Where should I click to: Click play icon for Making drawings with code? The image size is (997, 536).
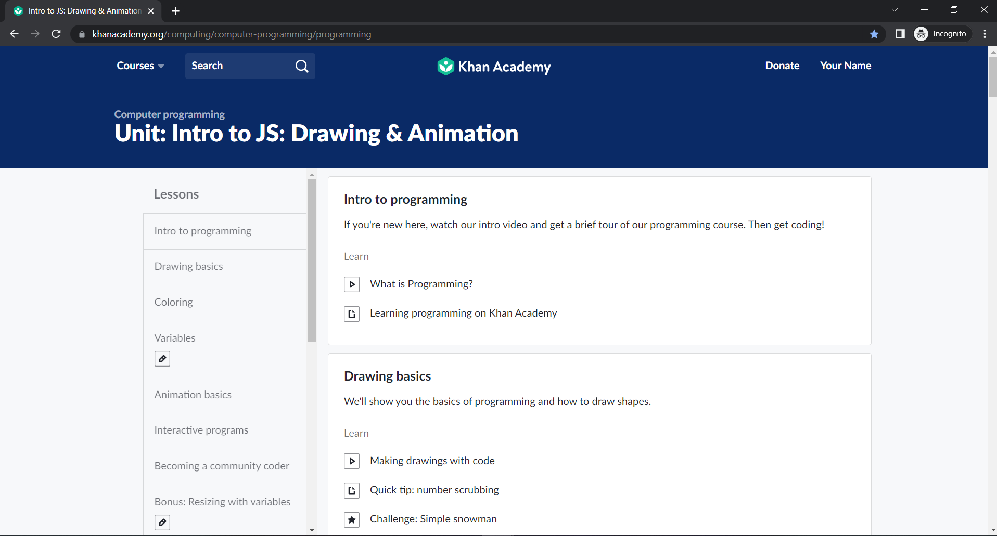(352, 461)
